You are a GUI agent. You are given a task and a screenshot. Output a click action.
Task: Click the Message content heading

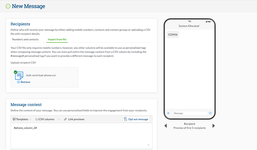click(x=26, y=104)
